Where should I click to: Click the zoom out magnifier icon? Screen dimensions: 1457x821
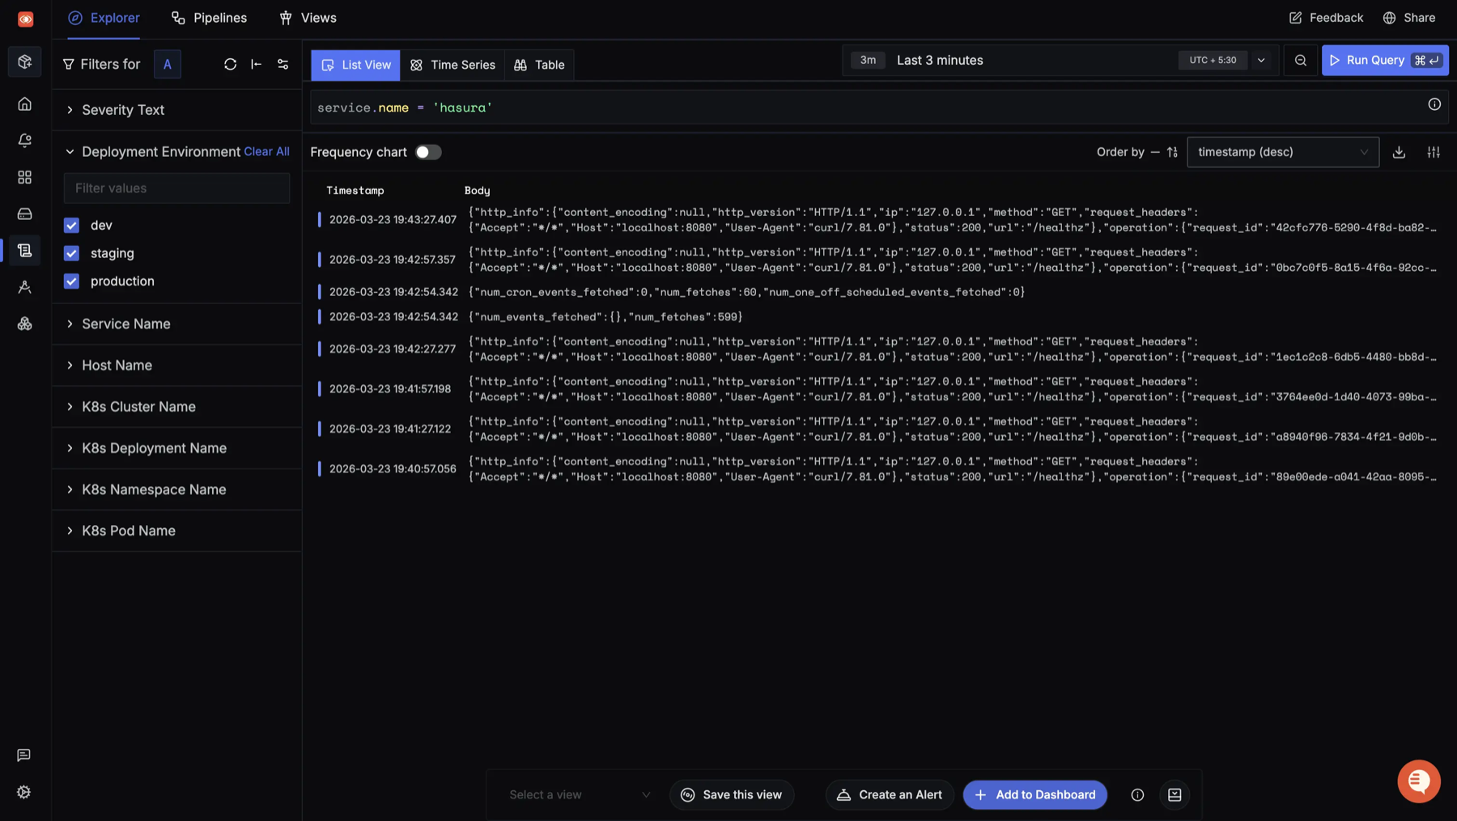(x=1301, y=61)
